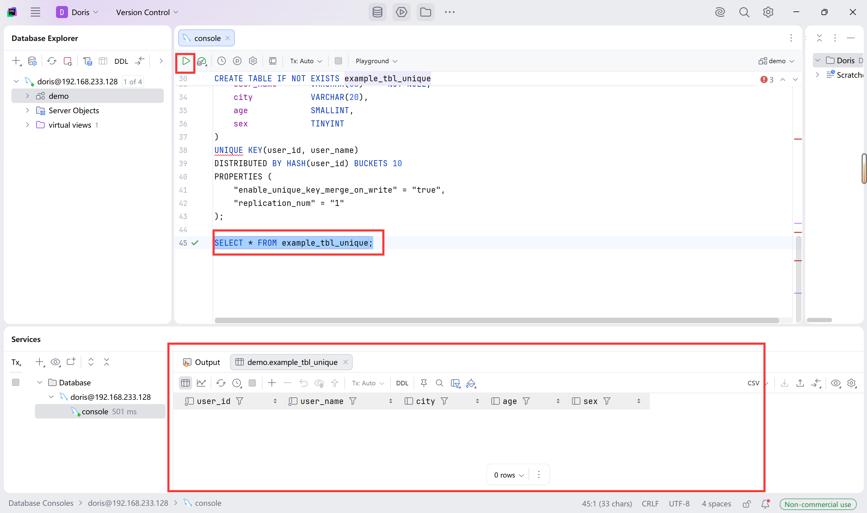Open Jump to Query Console icon
Screen dimensions: 867x513
coord(87,61)
